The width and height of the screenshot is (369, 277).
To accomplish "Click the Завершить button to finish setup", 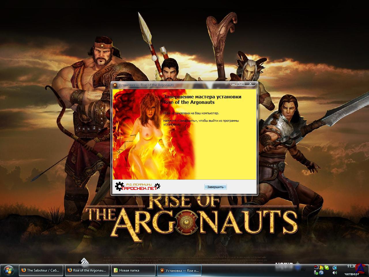I will tap(215, 187).
